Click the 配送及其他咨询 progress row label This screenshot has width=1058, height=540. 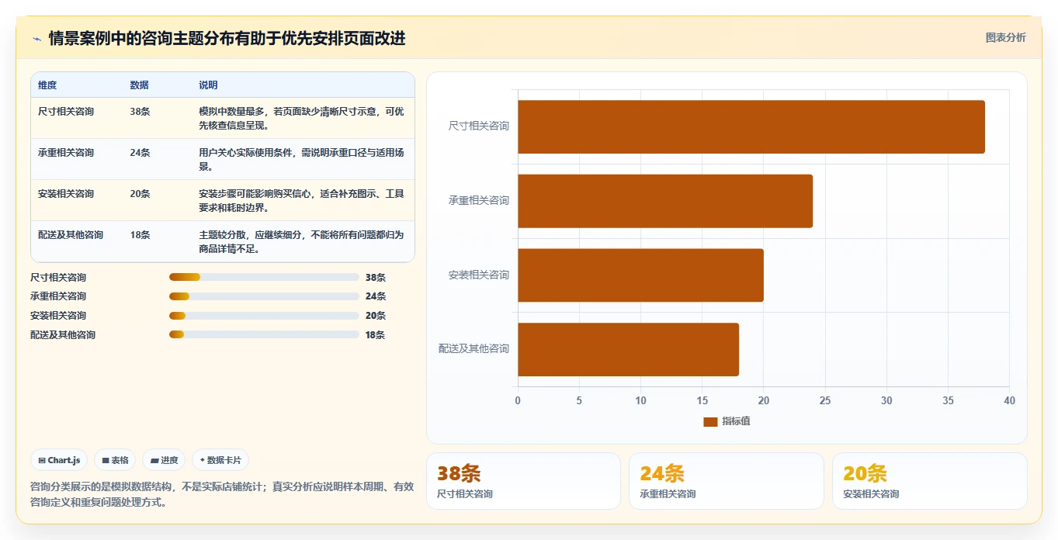[x=63, y=335]
